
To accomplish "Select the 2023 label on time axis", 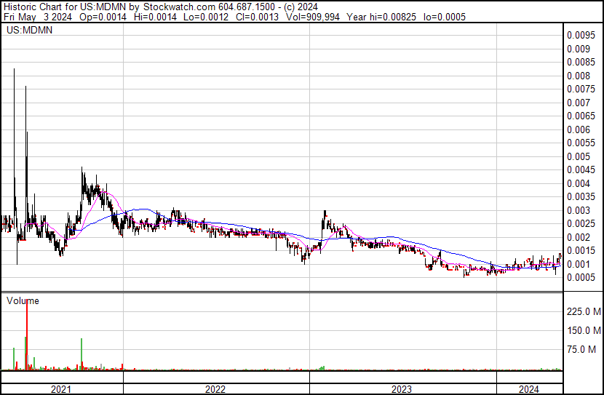I will tap(402, 389).
